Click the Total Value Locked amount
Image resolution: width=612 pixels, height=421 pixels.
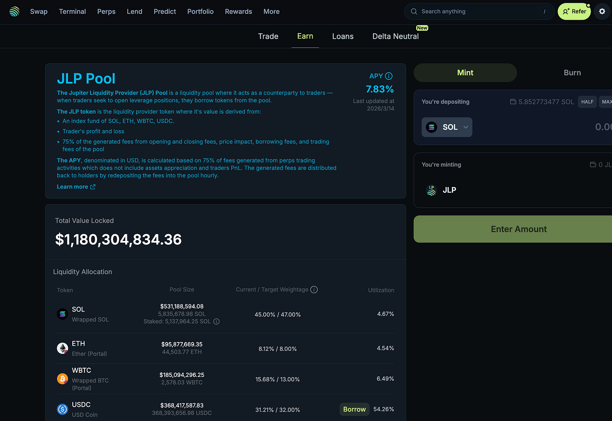pyautogui.click(x=119, y=240)
